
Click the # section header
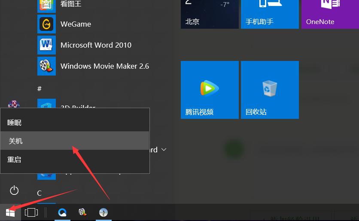click(x=40, y=88)
